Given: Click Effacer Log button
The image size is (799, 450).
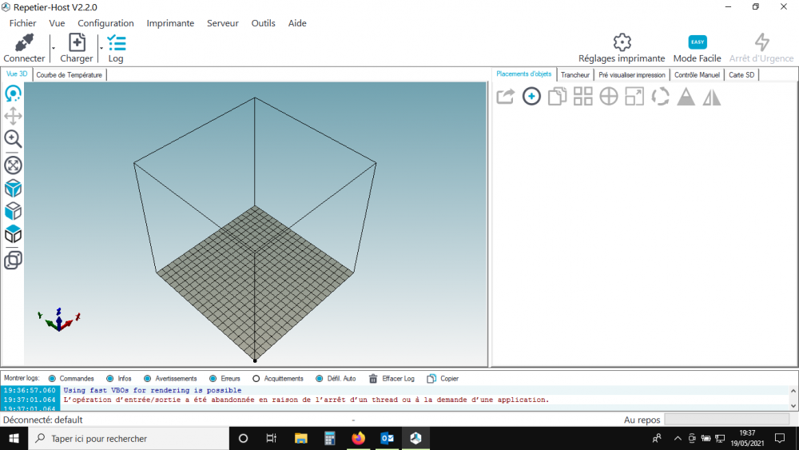Looking at the screenshot, I should [392, 379].
